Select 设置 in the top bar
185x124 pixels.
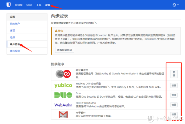click(x=48, y=5)
